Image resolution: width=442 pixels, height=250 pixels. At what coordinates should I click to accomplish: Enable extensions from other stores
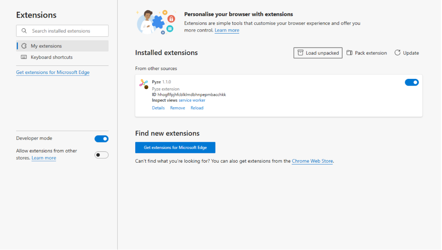[101, 155]
